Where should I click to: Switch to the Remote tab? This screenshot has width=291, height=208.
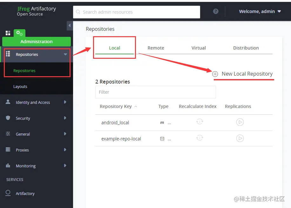[156, 48]
